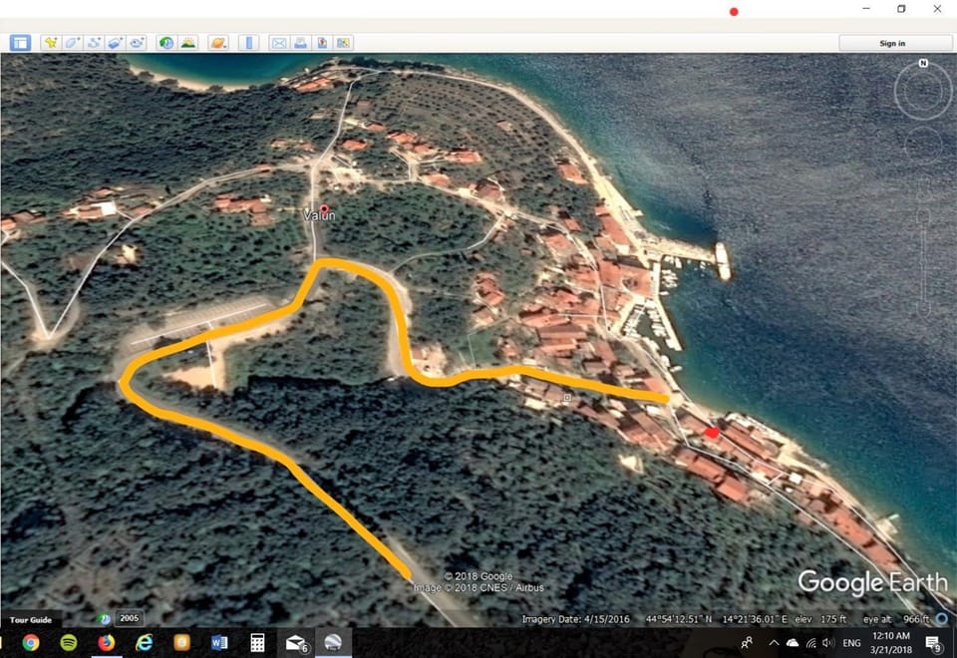The width and height of the screenshot is (957, 658).
Task: Select the Add Polygon tool
Action: [72, 43]
